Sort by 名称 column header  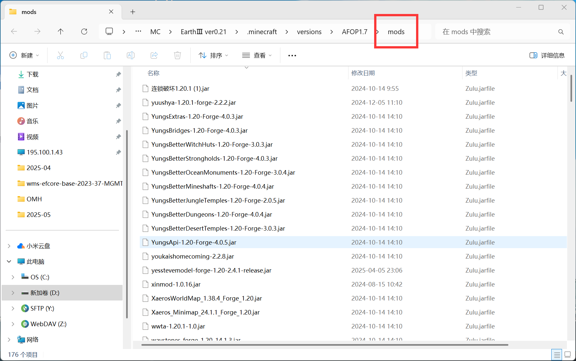(153, 73)
